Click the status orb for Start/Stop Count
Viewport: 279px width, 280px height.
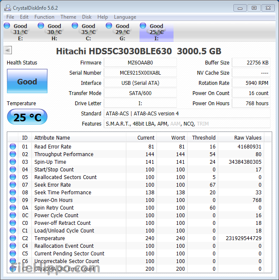point(13,169)
